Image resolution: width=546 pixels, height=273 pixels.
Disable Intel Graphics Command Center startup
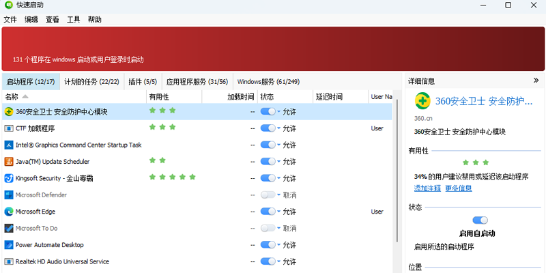point(268,145)
